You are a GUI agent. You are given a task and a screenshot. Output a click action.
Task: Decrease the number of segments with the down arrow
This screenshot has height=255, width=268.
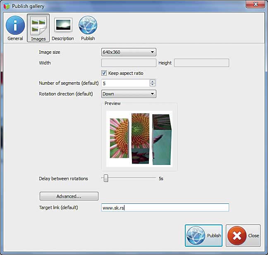pos(153,85)
